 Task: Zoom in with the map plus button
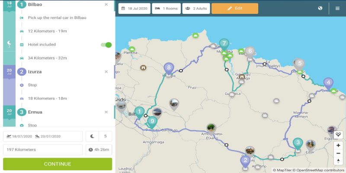(338, 145)
